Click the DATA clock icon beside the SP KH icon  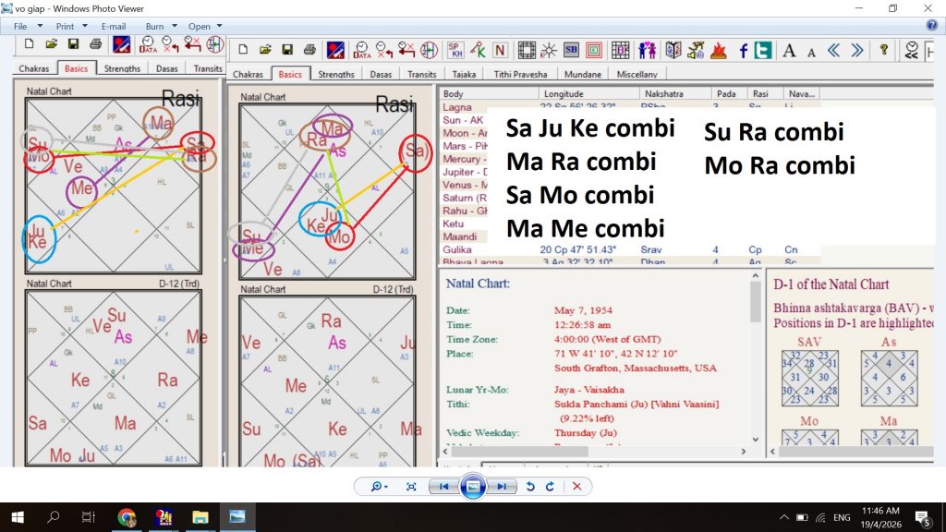361,50
